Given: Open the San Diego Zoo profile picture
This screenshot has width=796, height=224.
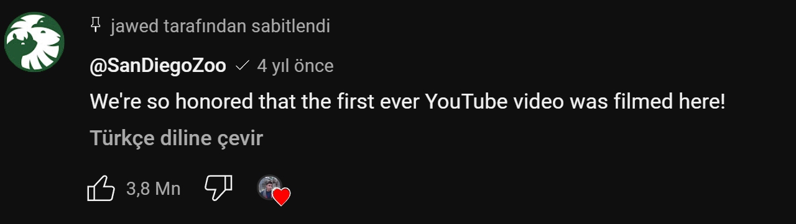Looking at the screenshot, I should pyautogui.click(x=35, y=42).
